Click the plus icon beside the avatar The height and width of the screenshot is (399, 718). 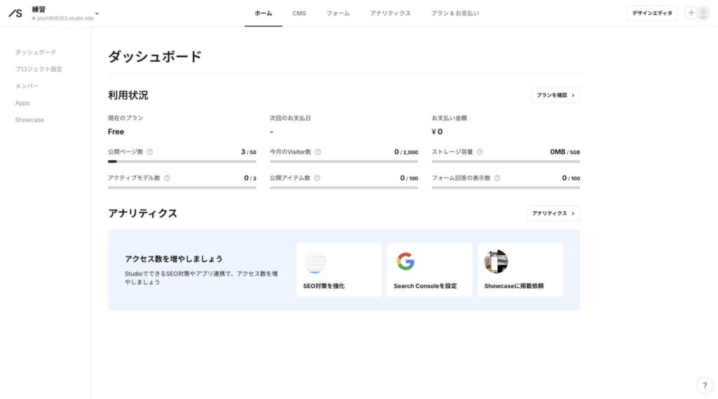click(691, 13)
